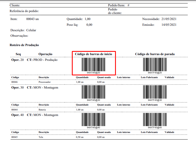Screen dimensions: 196x142
Task: Click the 'Pedido/Item:' label
Action: 116,5
